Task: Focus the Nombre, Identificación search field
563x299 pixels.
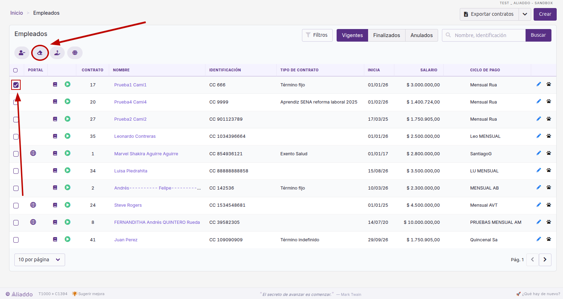Action: [x=484, y=35]
